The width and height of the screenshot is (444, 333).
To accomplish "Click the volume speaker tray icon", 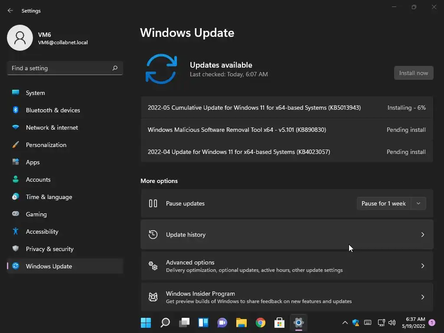I will click(x=392, y=323).
